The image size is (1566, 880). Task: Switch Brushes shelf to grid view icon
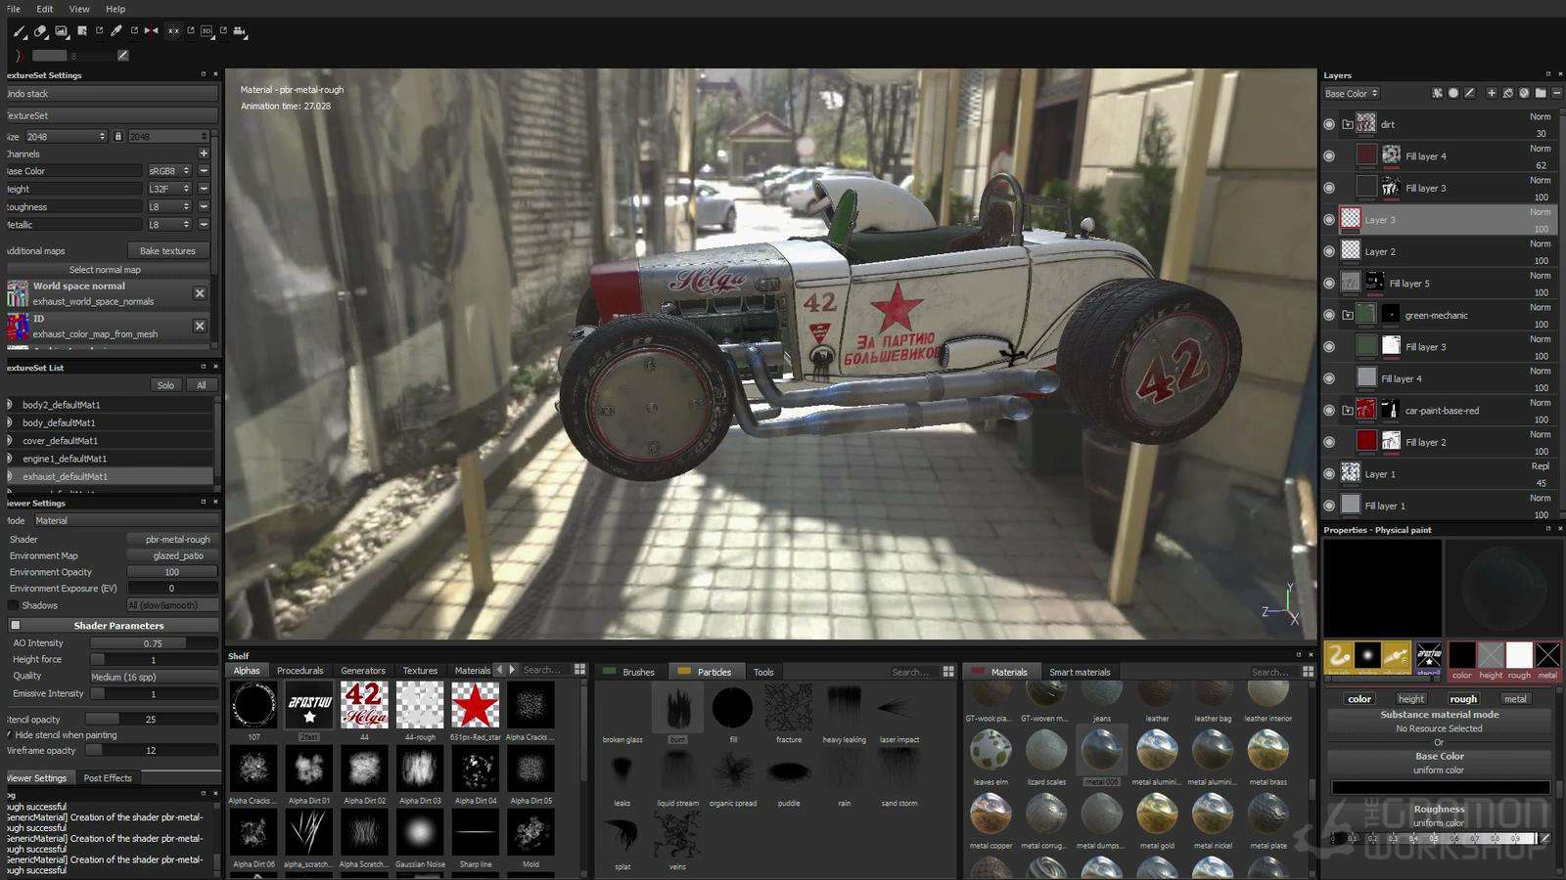pos(948,672)
